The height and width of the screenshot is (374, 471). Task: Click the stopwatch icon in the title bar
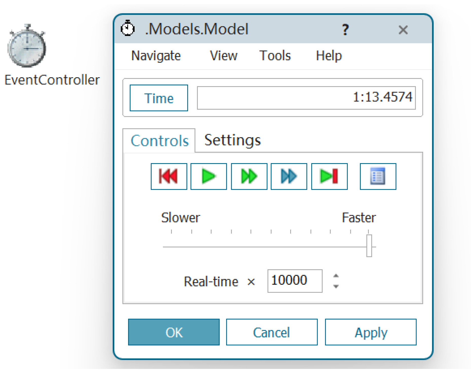pyautogui.click(x=128, y=28)
